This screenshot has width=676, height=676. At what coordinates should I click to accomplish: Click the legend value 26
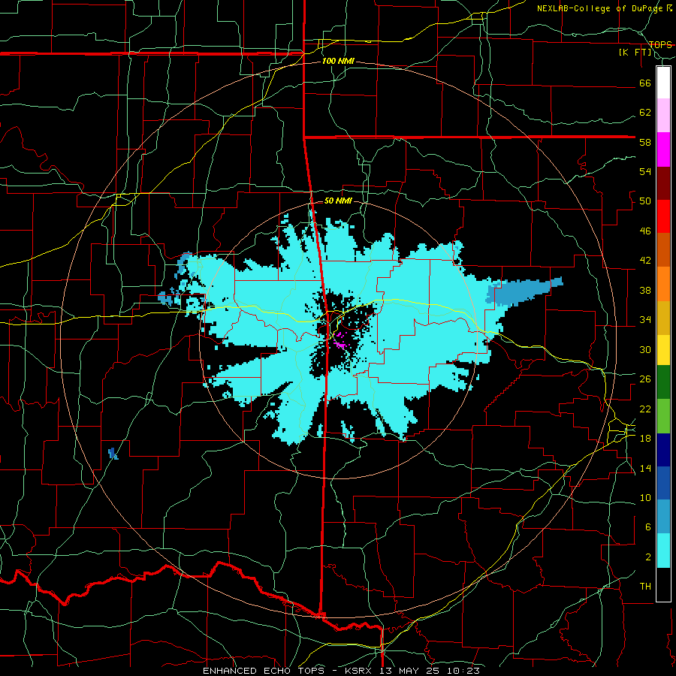tap(645, 379)
